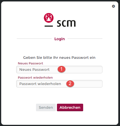Focus the Passwort wiederholen input field
Screen dimensions: 120x126
(x=59, y=84)
